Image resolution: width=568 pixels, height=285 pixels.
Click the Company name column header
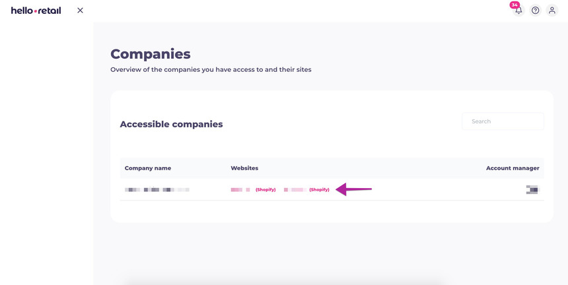148,168
